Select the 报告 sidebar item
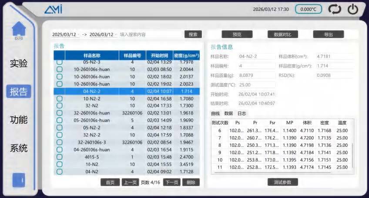This screenshot has width=369, height=198. (x=19, y=91)
